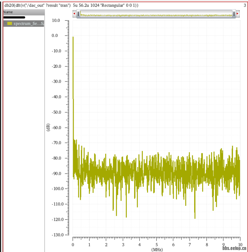Grab the right handle of range slider
The width and height of the screenshot is (248, 252).
click(234, 14)
